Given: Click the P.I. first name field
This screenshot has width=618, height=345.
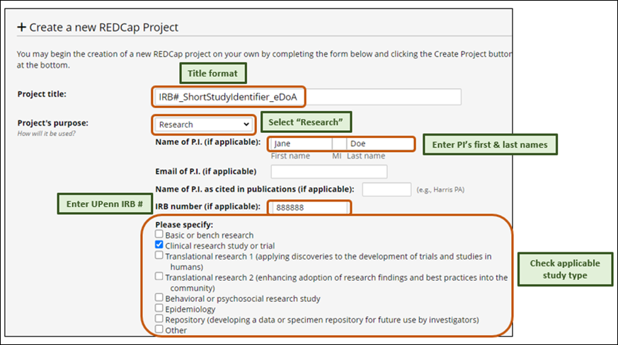Looking at the screenshot, I should point(301,144).
